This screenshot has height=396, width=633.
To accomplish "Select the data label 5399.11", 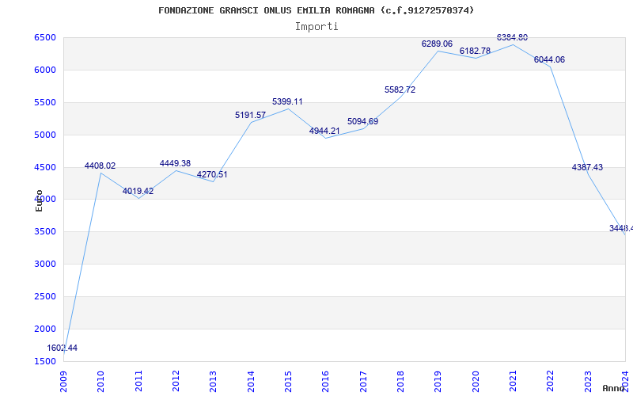I will point(287,102).
